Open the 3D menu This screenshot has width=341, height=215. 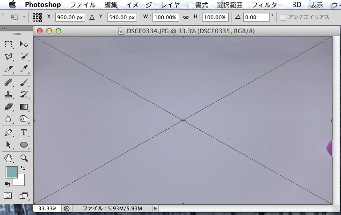click(297, 5)
